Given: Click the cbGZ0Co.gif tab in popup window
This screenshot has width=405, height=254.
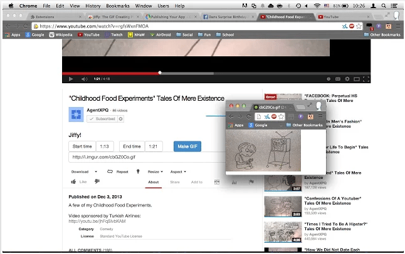Looking at the screenshot, I should [273, 107].
